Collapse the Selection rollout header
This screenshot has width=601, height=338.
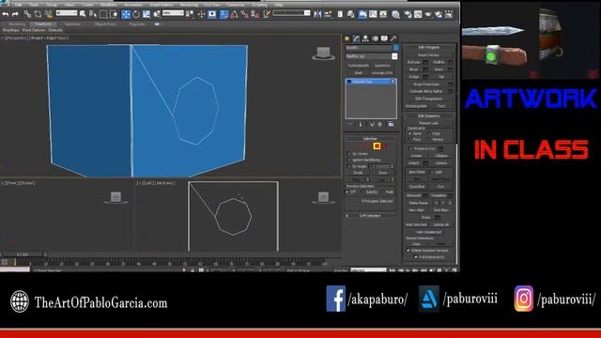[x=370, y=138]
